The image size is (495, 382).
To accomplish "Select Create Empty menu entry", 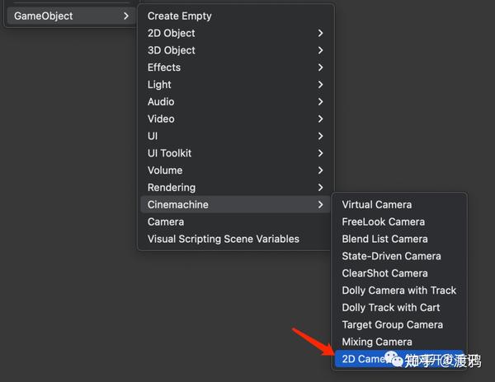I will (180, 16).
